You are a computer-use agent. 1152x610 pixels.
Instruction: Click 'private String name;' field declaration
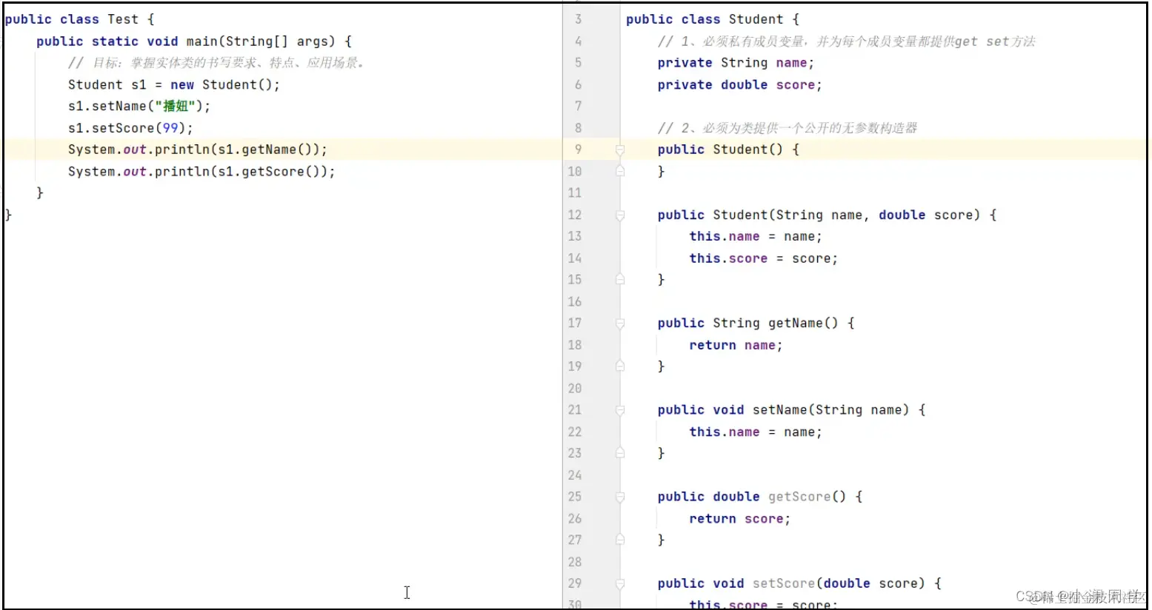pyautogui.click(x=736, y=63)
